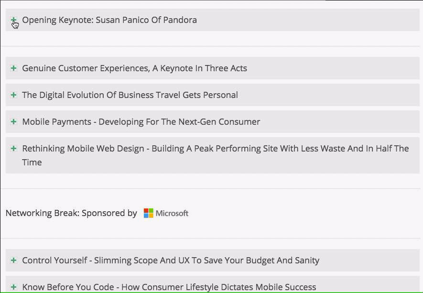Toggle the Mobile Payments accordion row open

[213, 122]
